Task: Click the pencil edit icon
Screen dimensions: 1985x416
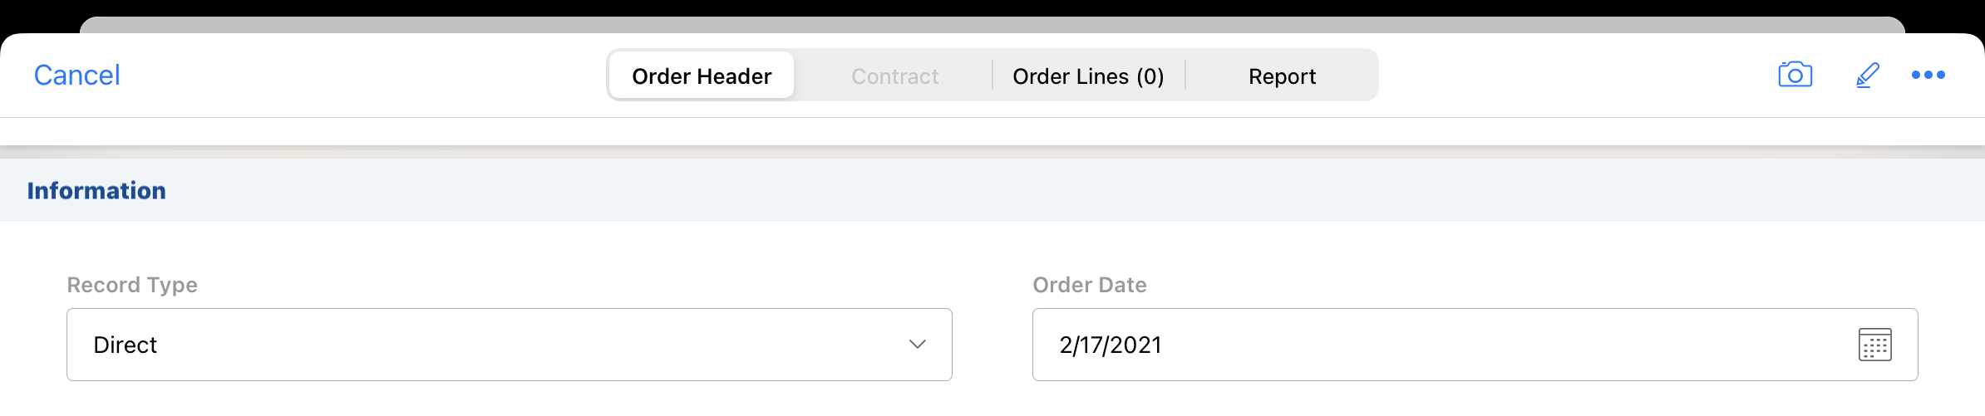Action: 1867,75
